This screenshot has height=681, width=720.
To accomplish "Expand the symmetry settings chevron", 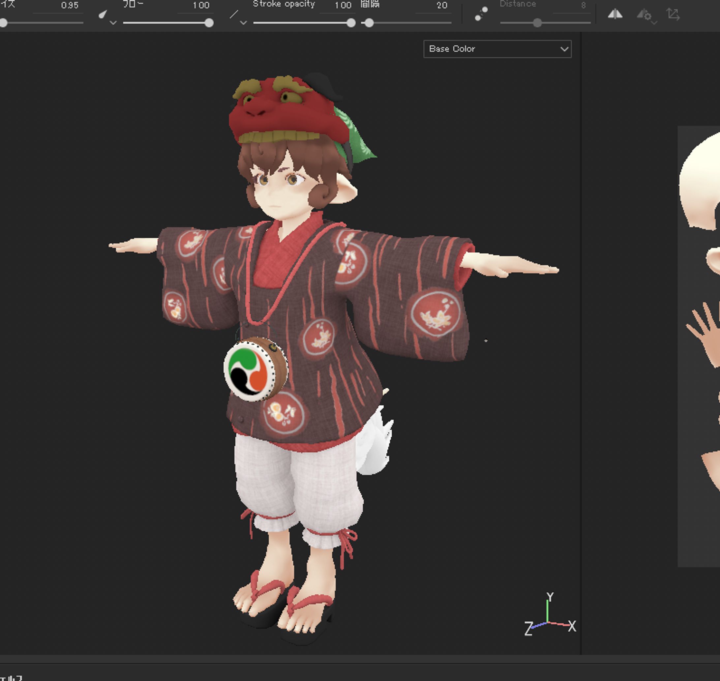I will click(654, 22).
